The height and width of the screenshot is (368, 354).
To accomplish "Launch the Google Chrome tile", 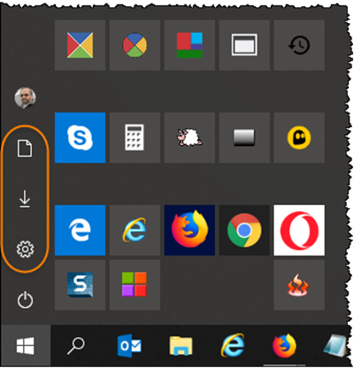I will tap(244, 230).
